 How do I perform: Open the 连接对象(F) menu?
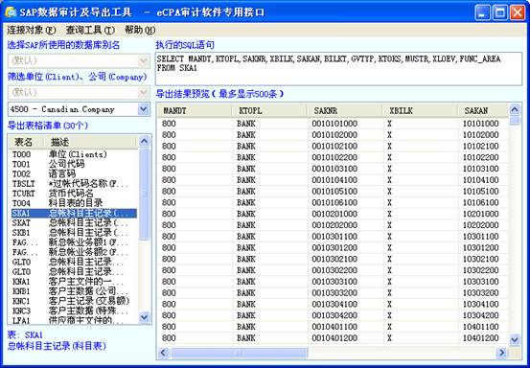(x=32, y=31)
